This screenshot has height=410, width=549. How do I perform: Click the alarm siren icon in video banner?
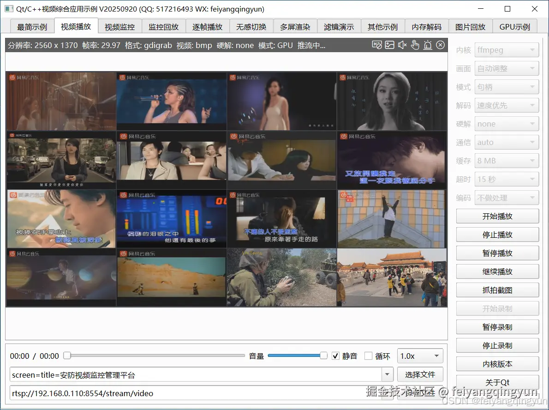pos(428,45)
